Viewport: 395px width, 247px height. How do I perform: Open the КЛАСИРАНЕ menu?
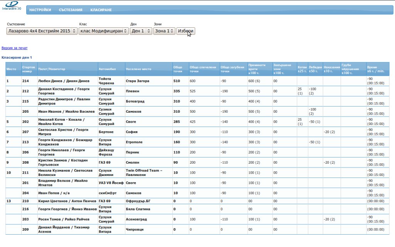click(101, 10)
